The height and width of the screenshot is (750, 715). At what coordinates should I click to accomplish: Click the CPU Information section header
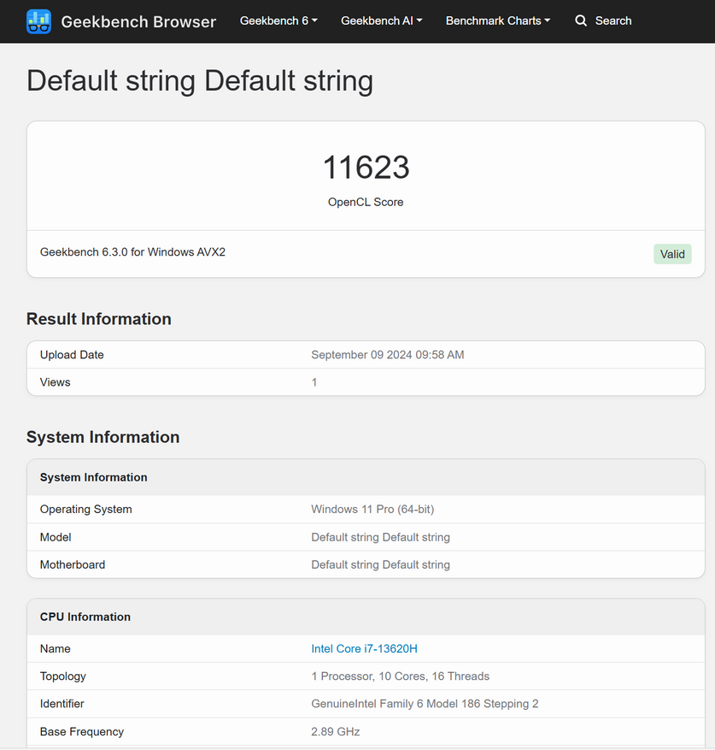(x=85, y=617)
